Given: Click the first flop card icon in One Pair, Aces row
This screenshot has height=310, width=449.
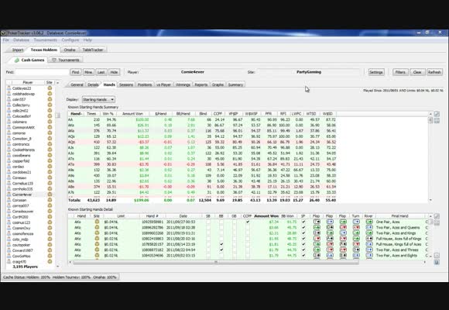Looking at the screenshot, I should click(317, 222).
